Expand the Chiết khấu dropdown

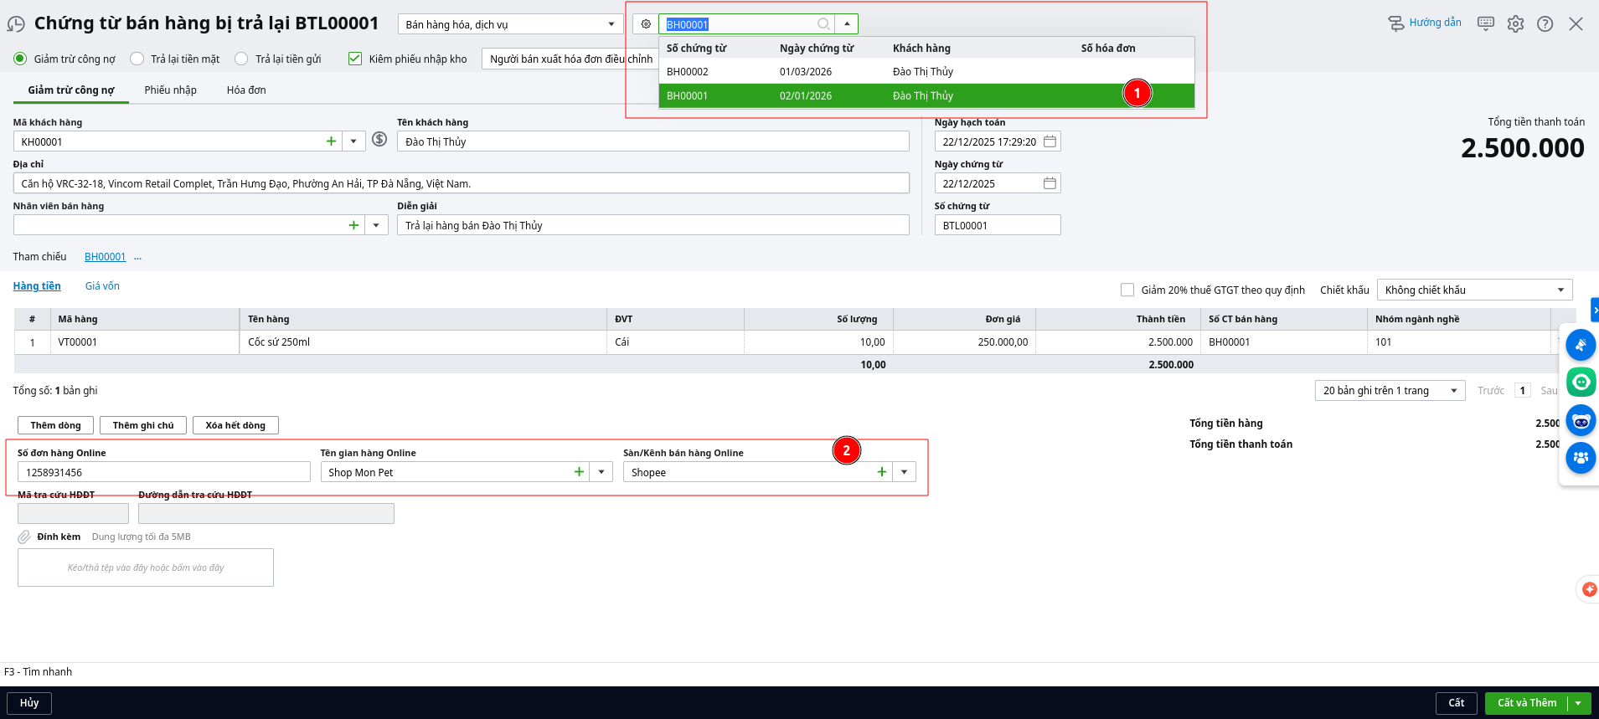pyautogui.click(x=1560, y=290)
